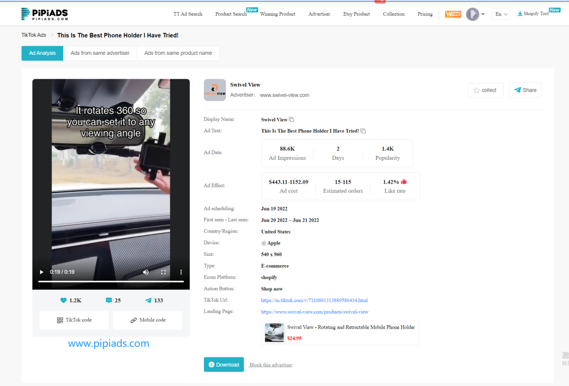Open the Mobile code button
The image size is (569, 386).
point(148,320)
